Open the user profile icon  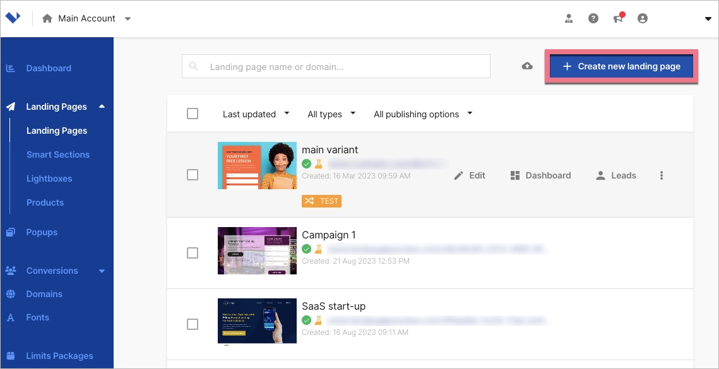pyautogui.click(x=643, y=18)
